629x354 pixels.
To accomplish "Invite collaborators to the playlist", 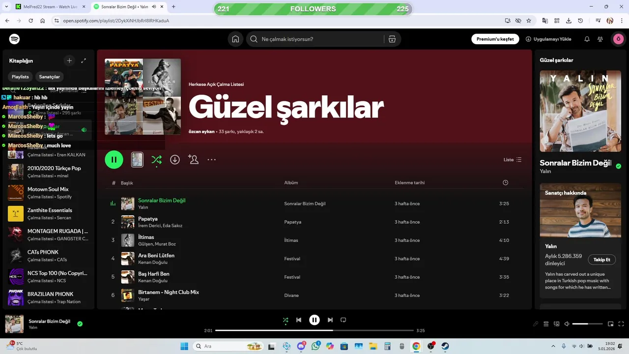I will click(x=193, y=160).
